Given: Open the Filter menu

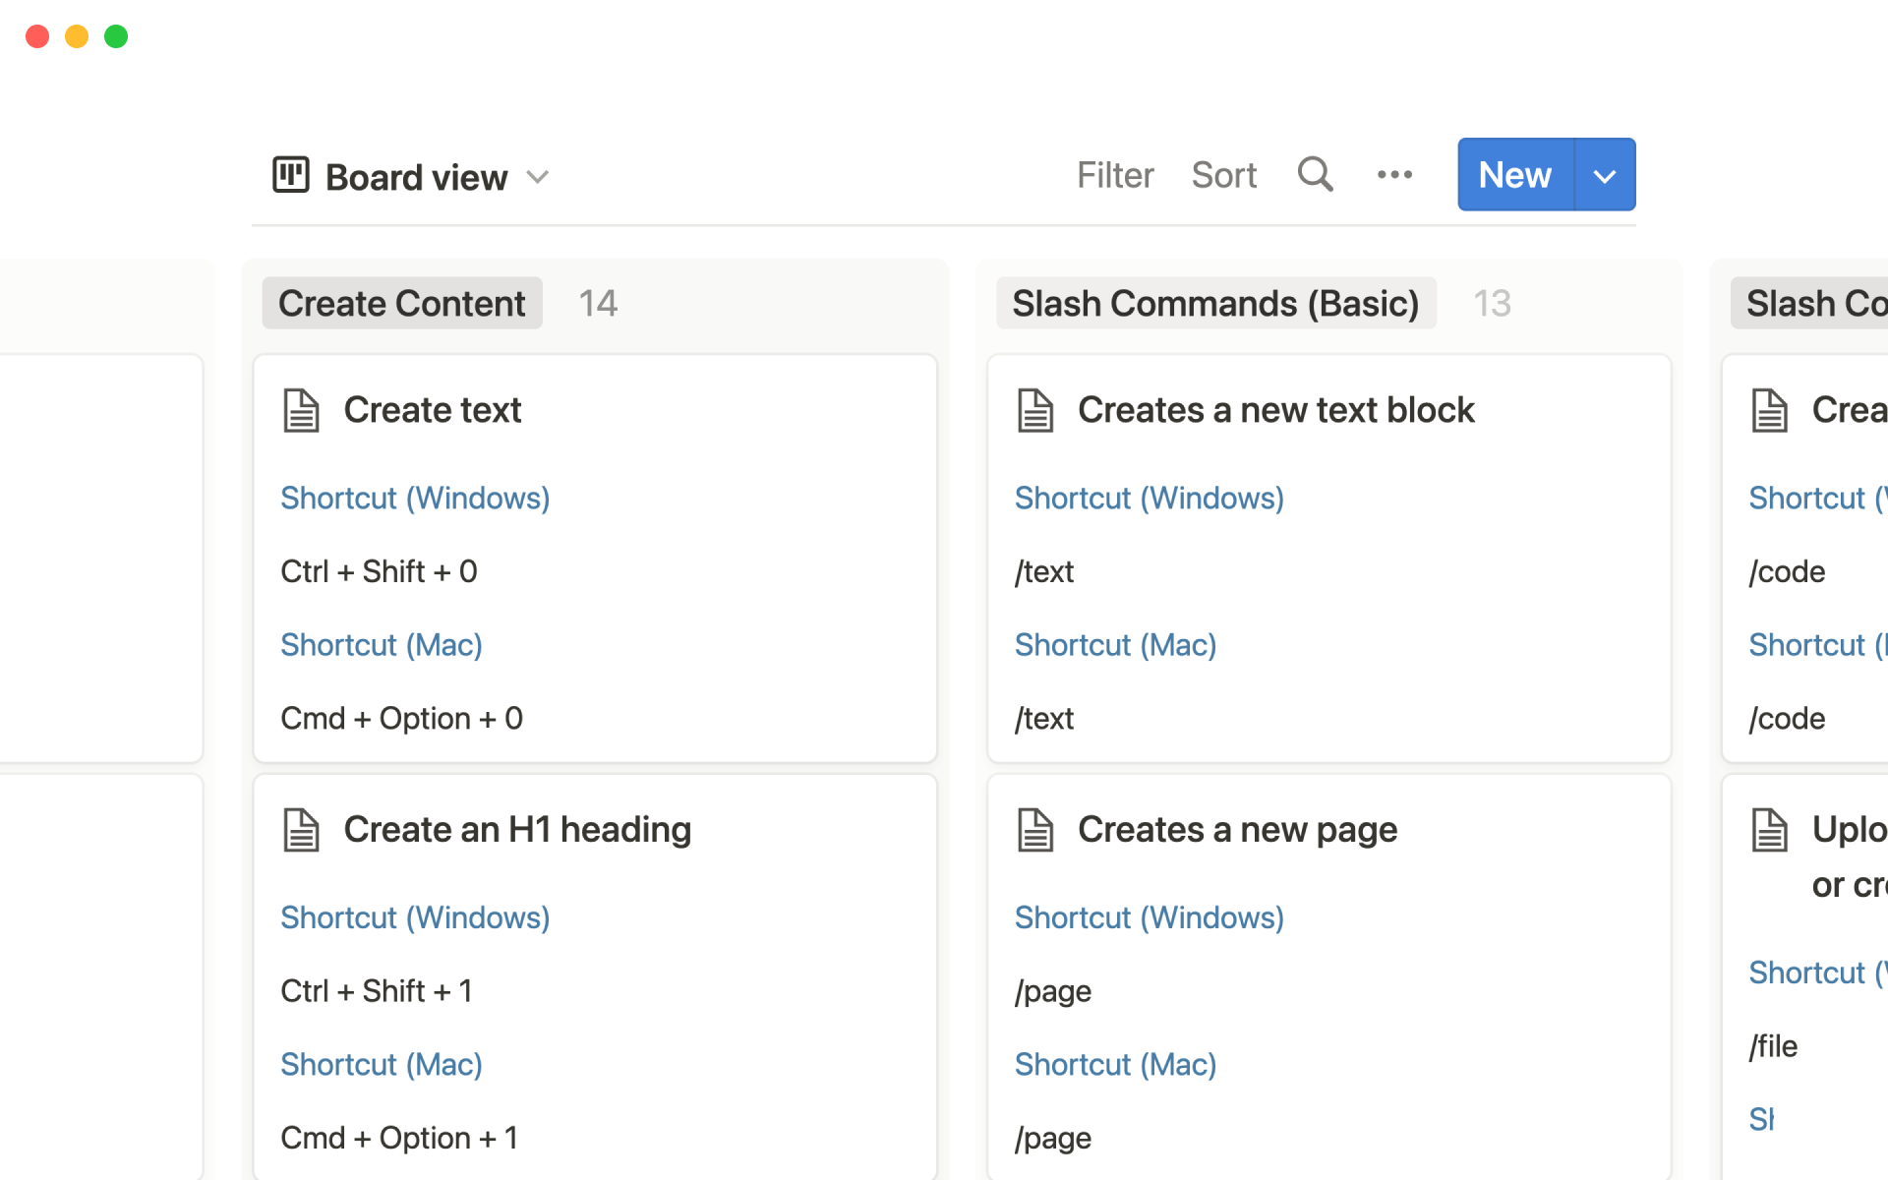Looking at the screenshot, I should point(1114,175).
